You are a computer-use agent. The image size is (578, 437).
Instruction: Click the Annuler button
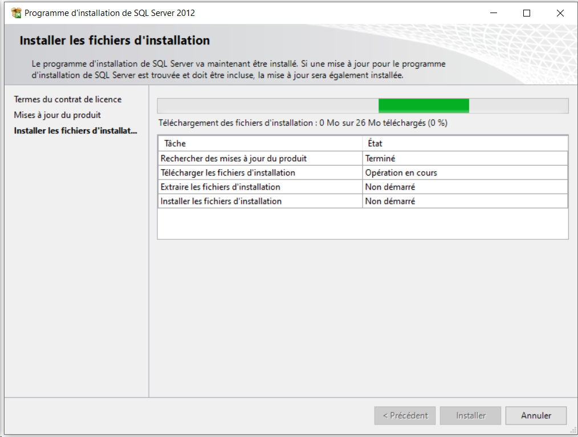[536, 415]
